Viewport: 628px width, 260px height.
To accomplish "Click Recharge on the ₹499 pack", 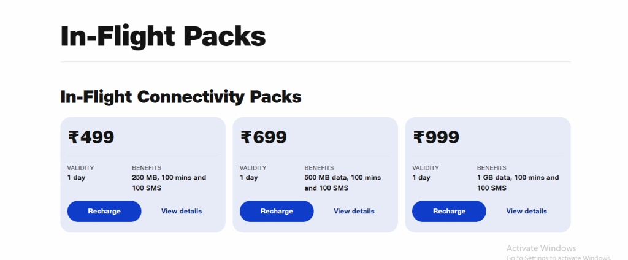I will [104, 211].
